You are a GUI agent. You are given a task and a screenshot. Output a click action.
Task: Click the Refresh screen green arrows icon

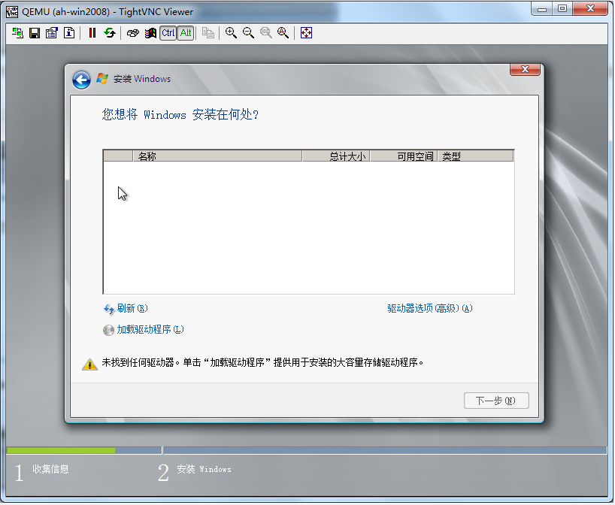tap(110, 33)
